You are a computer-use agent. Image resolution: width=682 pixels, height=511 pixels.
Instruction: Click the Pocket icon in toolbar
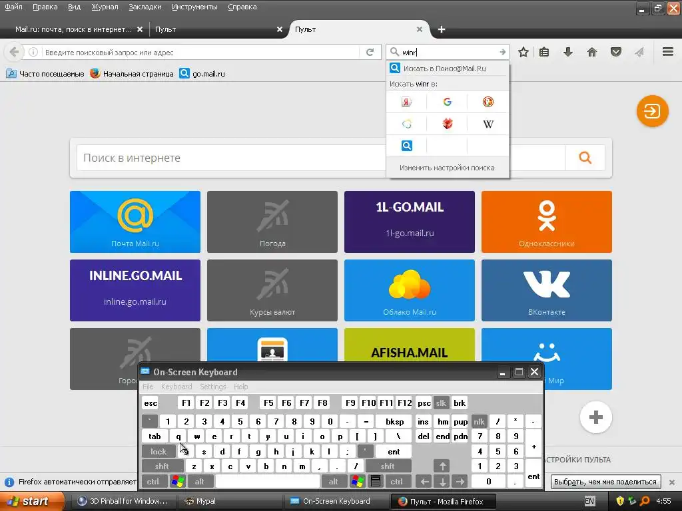click(616, 52)
